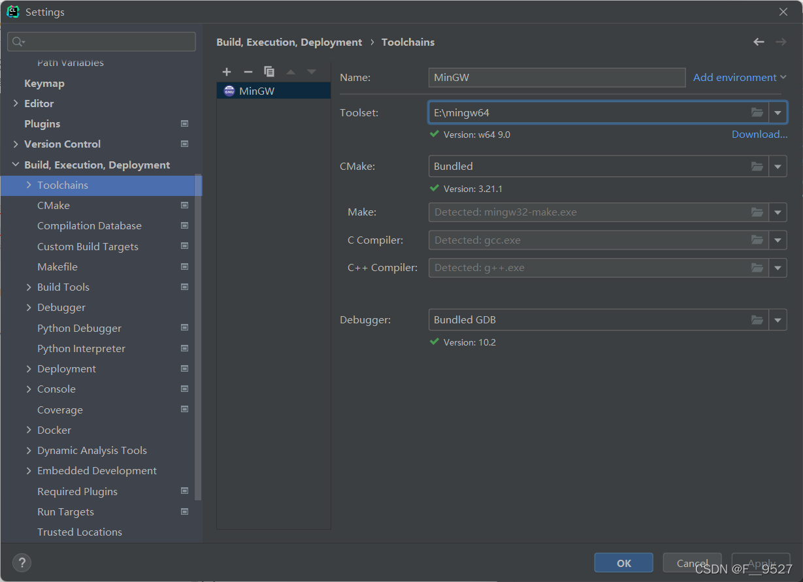Image resolution: width=803 pixels, height=582 pixels.
Task: Expand the Toolchains tree node
Action: pos(29,185)
